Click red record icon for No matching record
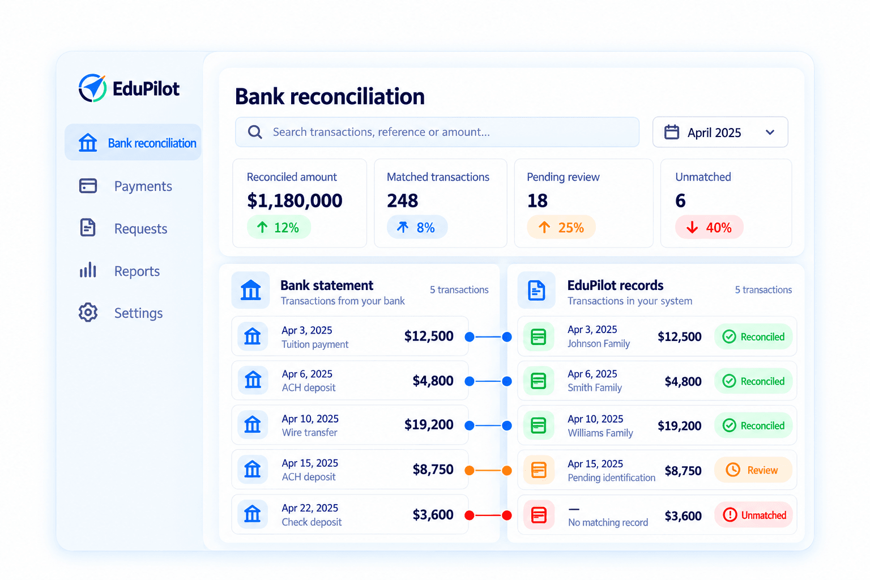This screenshot has width=870, height=580. coord(538,514)
